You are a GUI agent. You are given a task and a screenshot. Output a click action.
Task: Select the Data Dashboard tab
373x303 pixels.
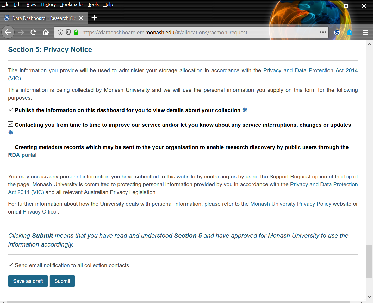[x=44, y=18]
